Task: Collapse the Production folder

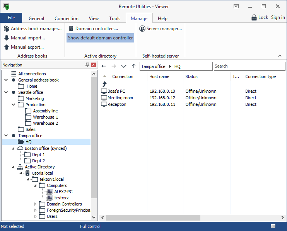Action: [14, 105]
